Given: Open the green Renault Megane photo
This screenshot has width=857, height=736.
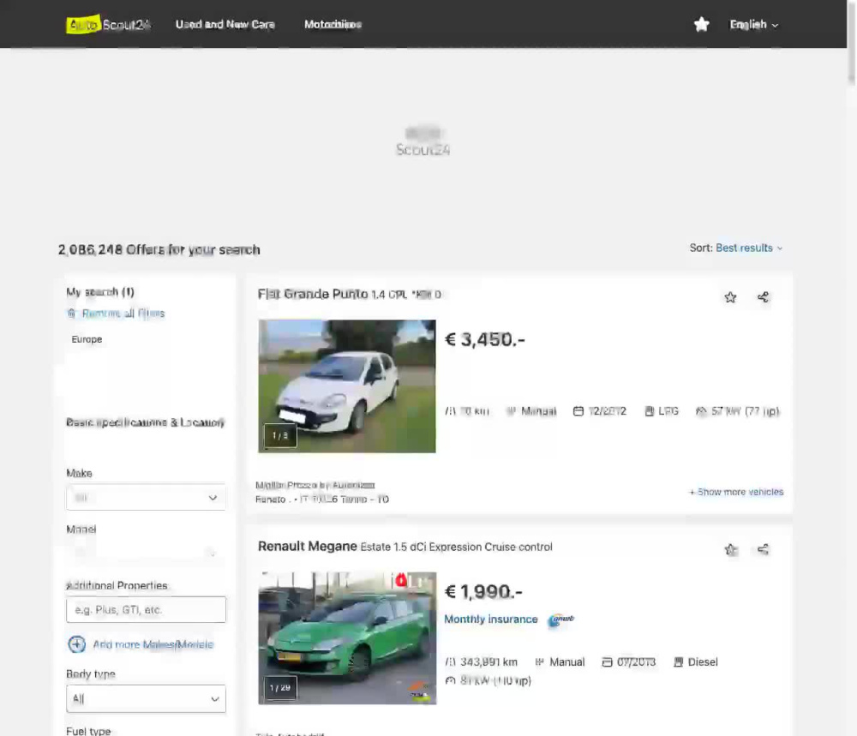Looking at the screenshot, I should click(347, 638).
